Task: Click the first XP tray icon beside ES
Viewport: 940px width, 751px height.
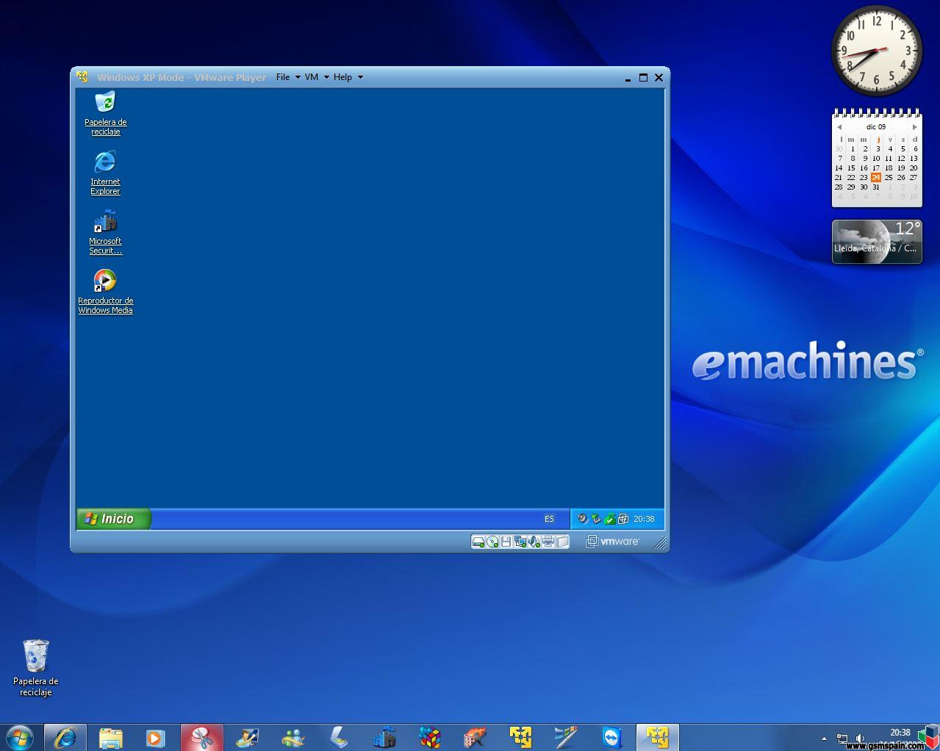Action: pyautogui.click(x=583, y=519)
